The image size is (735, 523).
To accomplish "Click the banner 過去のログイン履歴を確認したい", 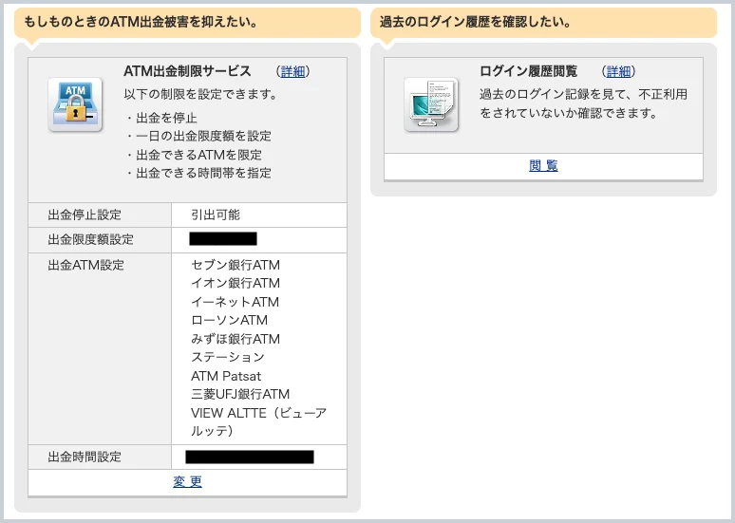I will point(543,22).
